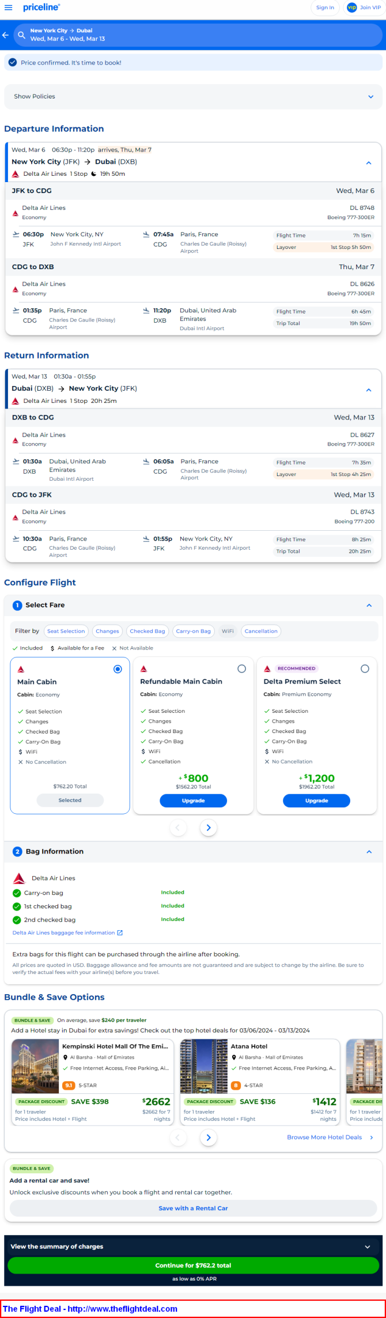Click Kempinski 9.1 rating badge

tap(69, 1085)
